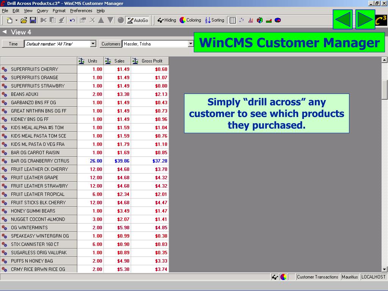The image size is (388, 291).
Task: Click the scroll up arrow of table
Action: pos(384,59)
